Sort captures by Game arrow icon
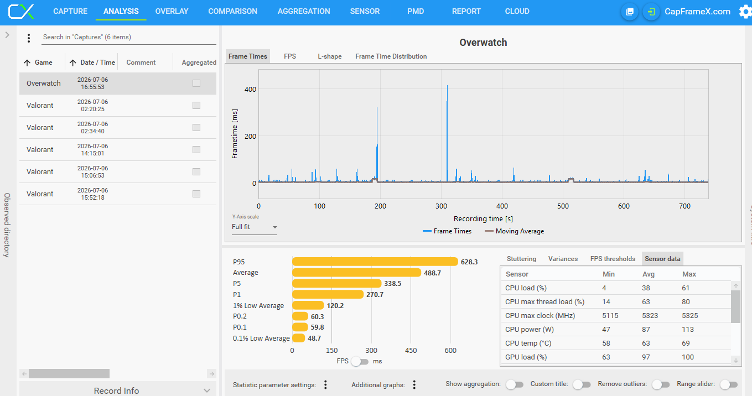 (x=27, y=62)
